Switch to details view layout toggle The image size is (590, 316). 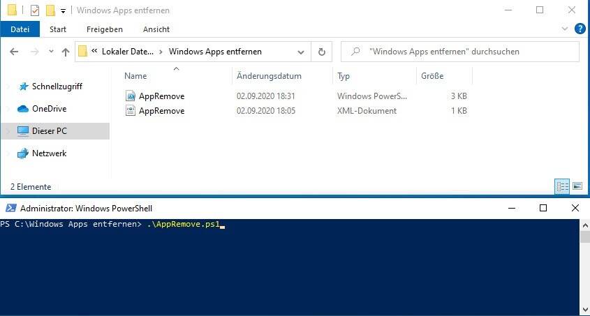tap(562, 186)
